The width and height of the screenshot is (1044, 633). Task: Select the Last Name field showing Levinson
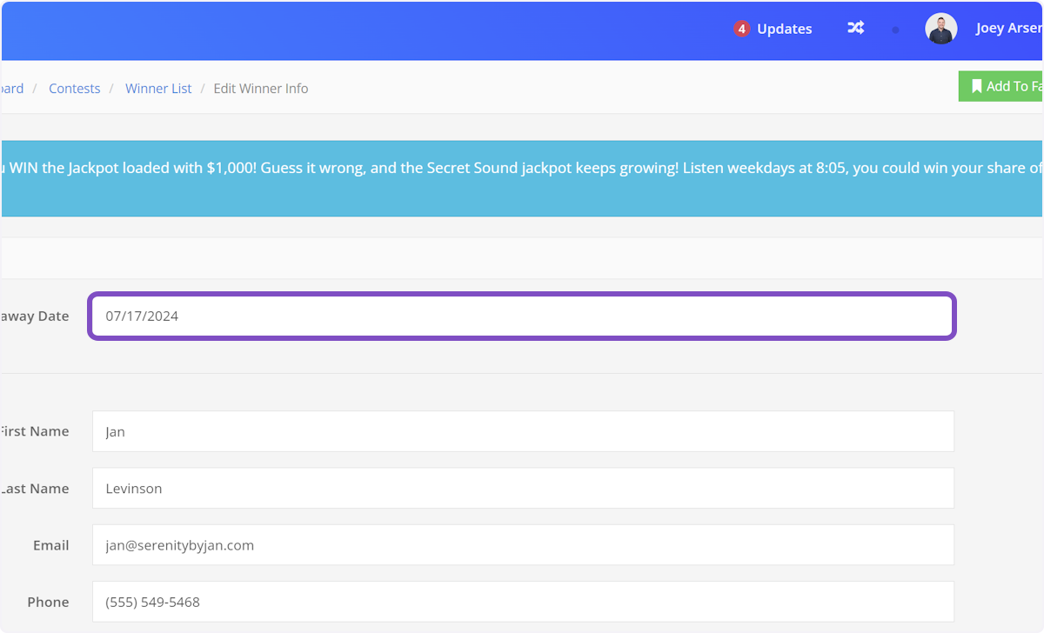pos(522,488)
